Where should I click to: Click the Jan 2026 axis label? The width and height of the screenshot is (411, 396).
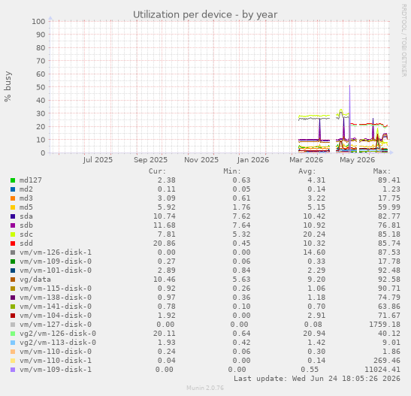point(253,160)
